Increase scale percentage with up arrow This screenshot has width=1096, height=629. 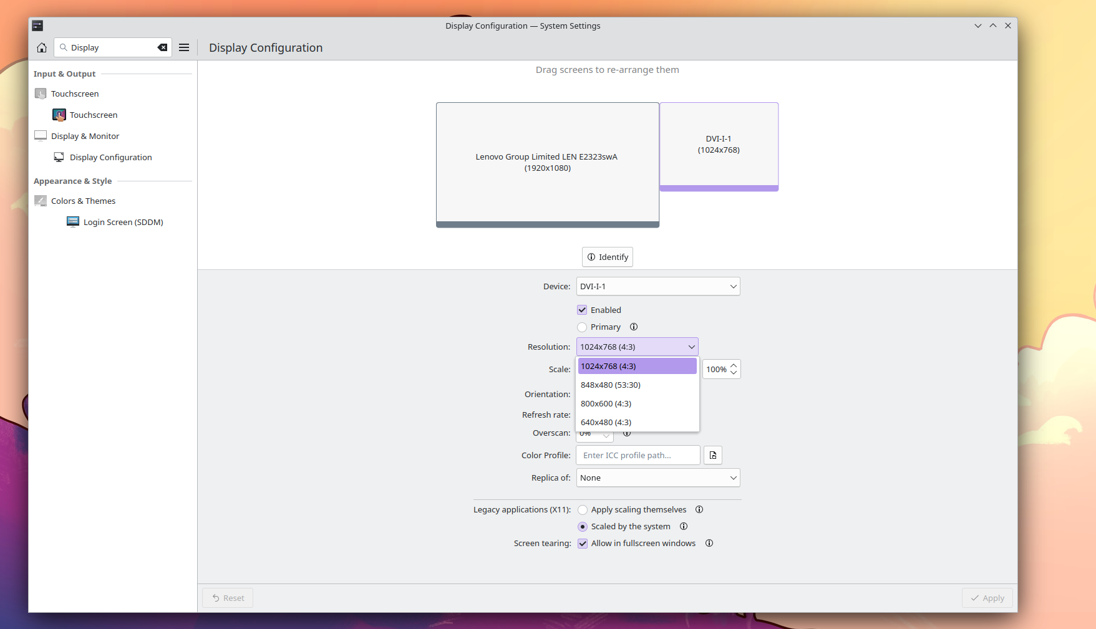[x=734, y=366]
